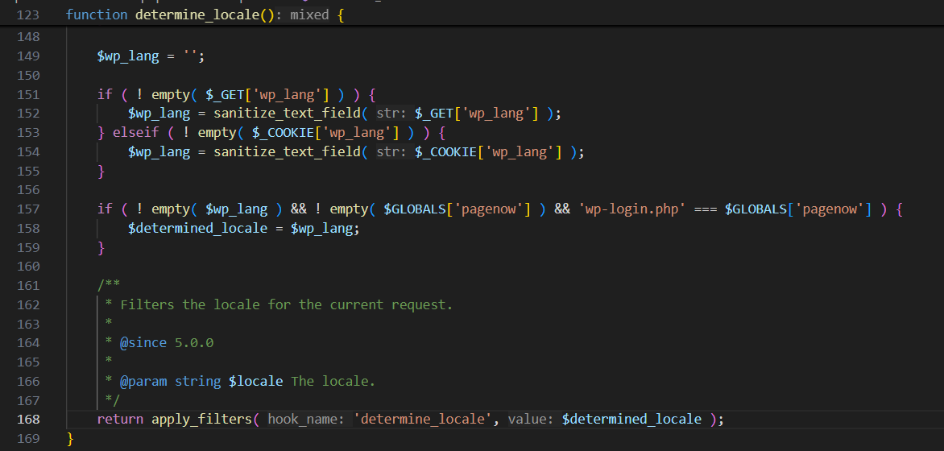Image resolution: width=944 pixels, height=451 pixels.
Task: Click the $locale parameter in the docblock
Action: pos(255,381)
